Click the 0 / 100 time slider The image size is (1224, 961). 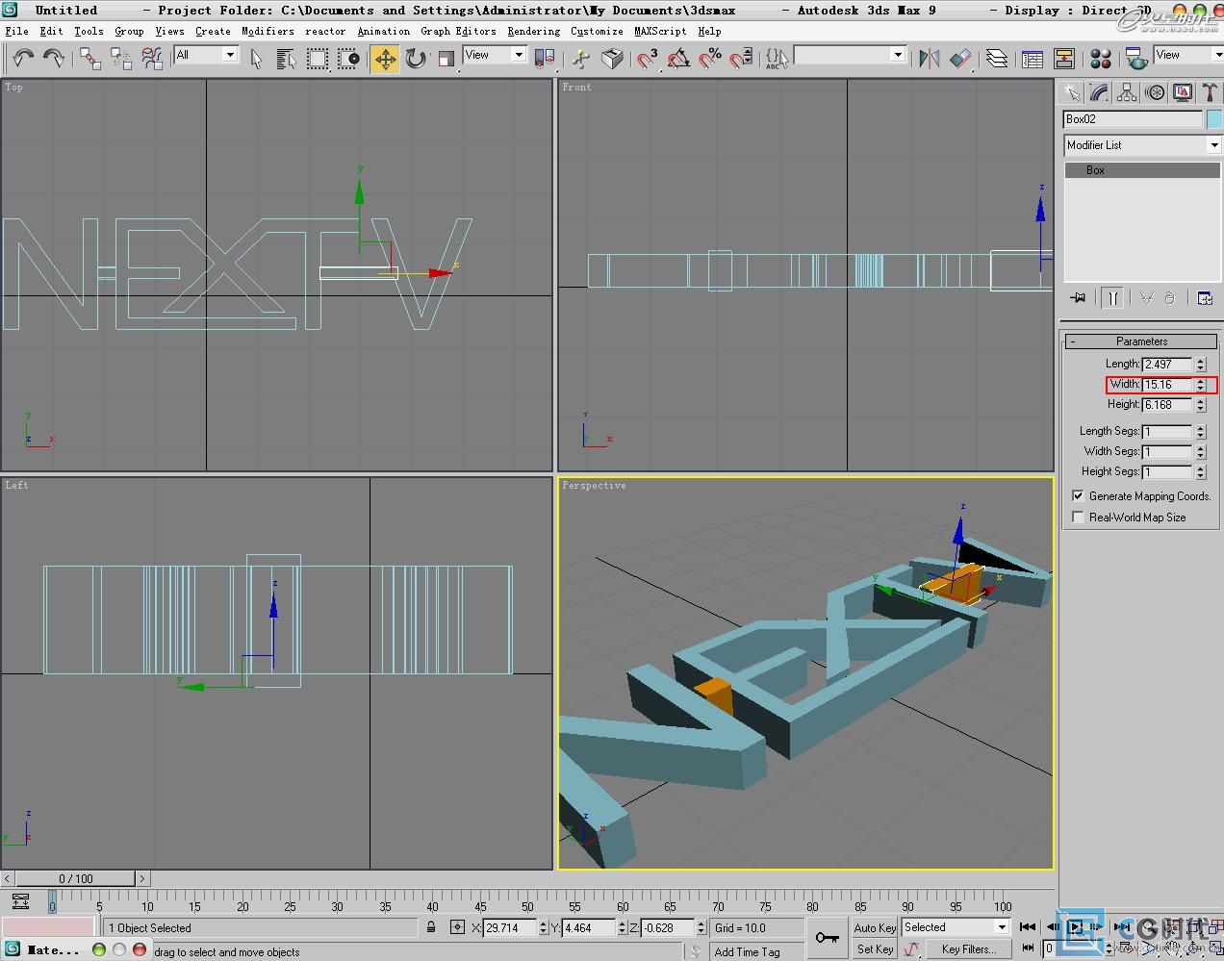tap(76, 878)
